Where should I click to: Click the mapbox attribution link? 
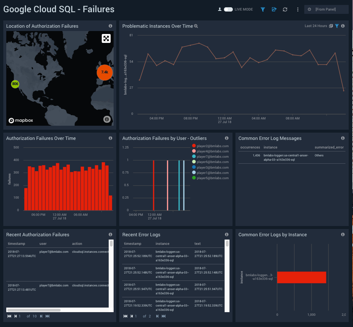pyautogui.click(x=21, y=120)
